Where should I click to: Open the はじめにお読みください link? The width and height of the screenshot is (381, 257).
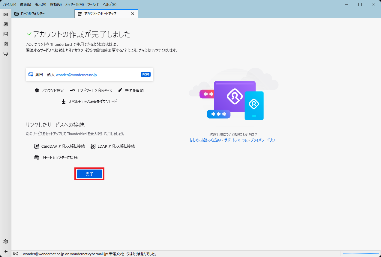click(205, 140)
